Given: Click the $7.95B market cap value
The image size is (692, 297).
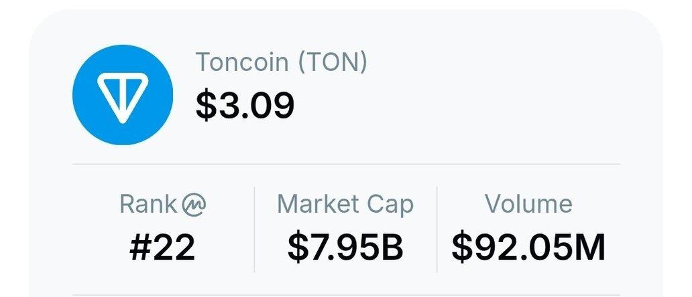Looking at the screenshot, I should click(345, 248).
